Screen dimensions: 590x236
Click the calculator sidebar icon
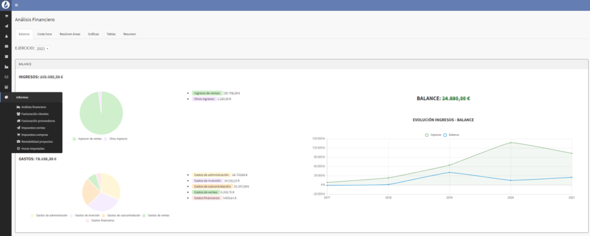point(6,87)
